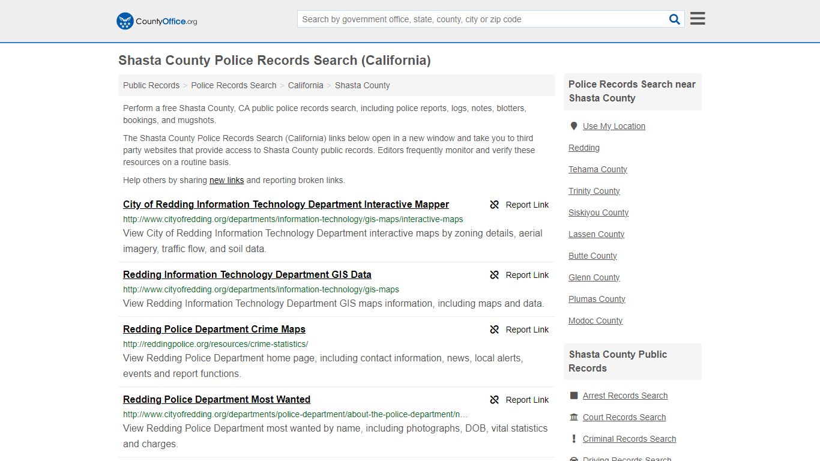
Task: Click the Criminal Records exclamation icon
Action: tap(574, 439)
